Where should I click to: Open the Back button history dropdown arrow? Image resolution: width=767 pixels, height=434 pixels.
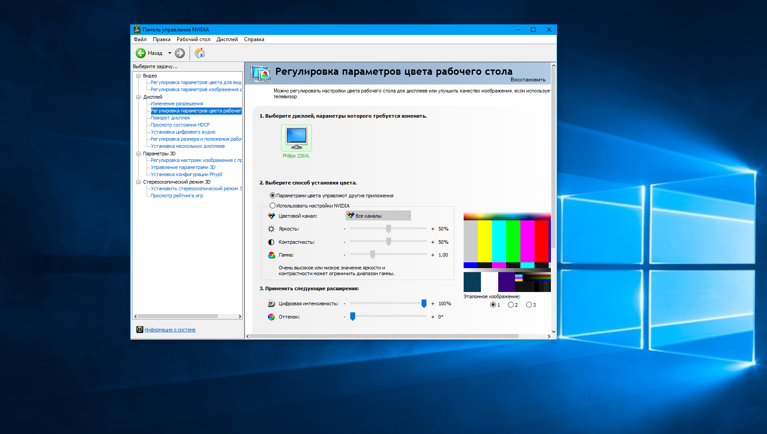click(170, 53)
